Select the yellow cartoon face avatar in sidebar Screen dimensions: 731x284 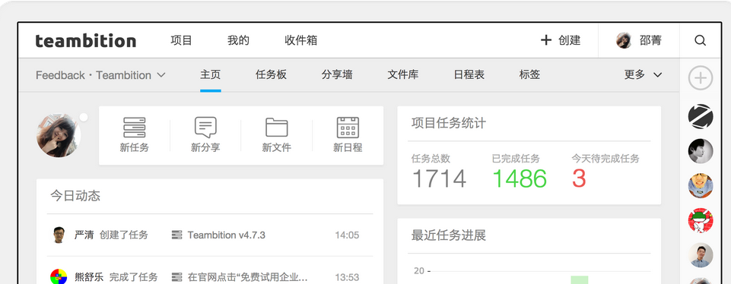pos(701,186)
